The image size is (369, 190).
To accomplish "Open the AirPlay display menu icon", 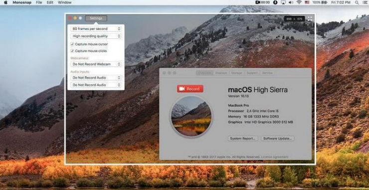I will click(x=283, y=2).
